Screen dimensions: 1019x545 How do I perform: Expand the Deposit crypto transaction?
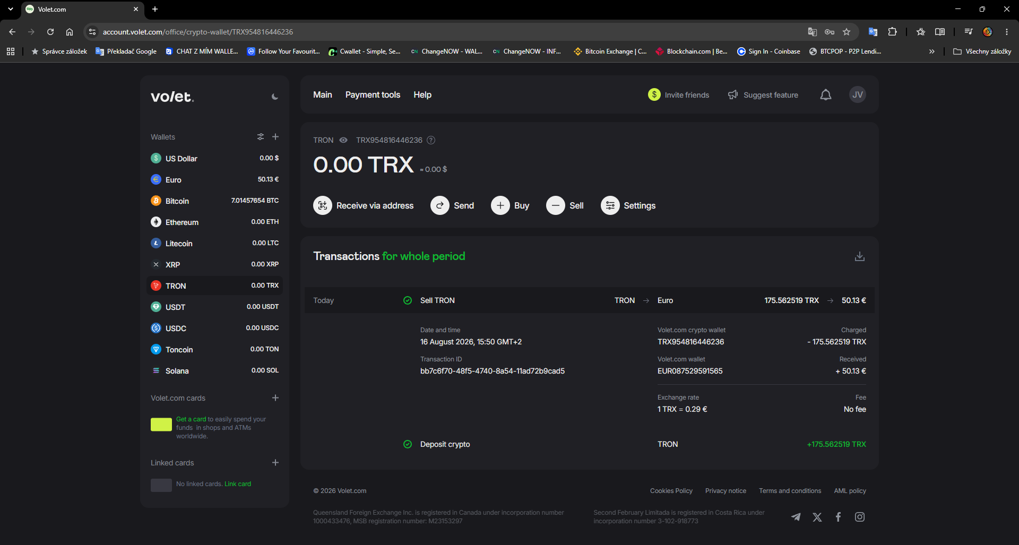click(x=589, y=444)
